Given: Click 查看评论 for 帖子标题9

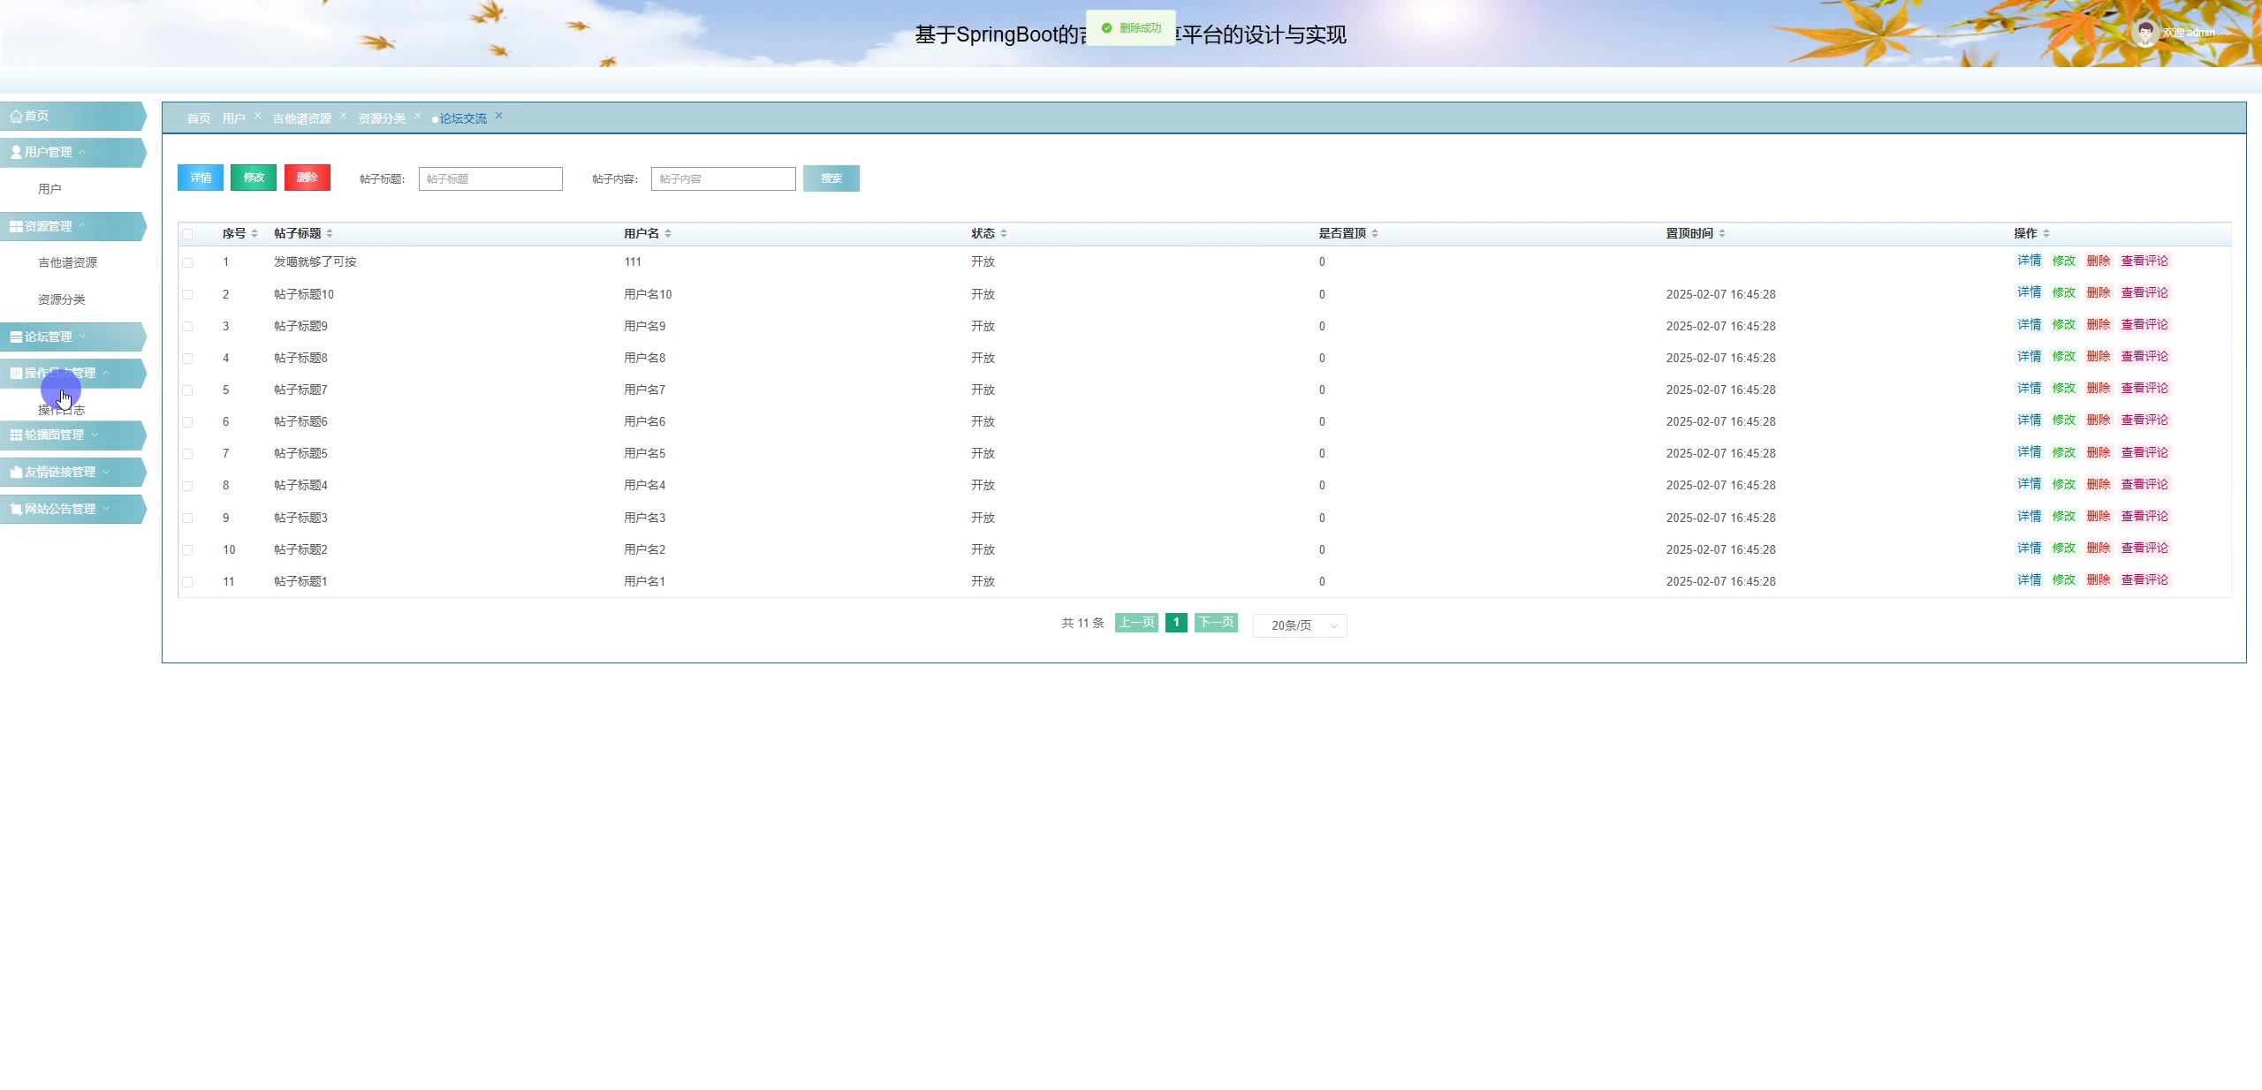Looking at the screenshot, I should tap(2144, 325).
